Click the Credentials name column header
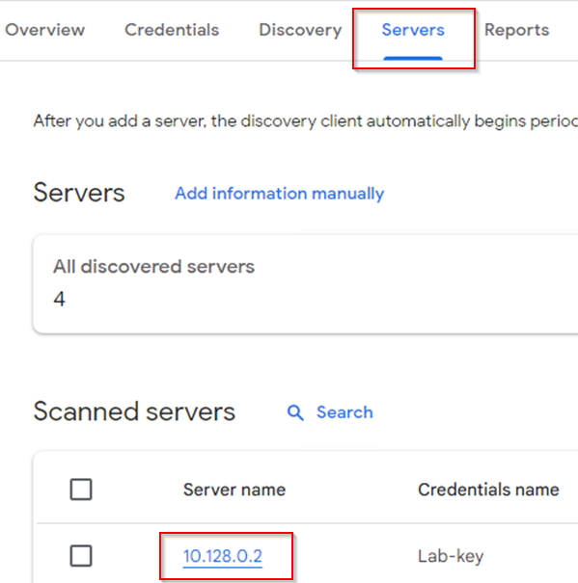Screen dimensions: 578x583 click(488, 490)
